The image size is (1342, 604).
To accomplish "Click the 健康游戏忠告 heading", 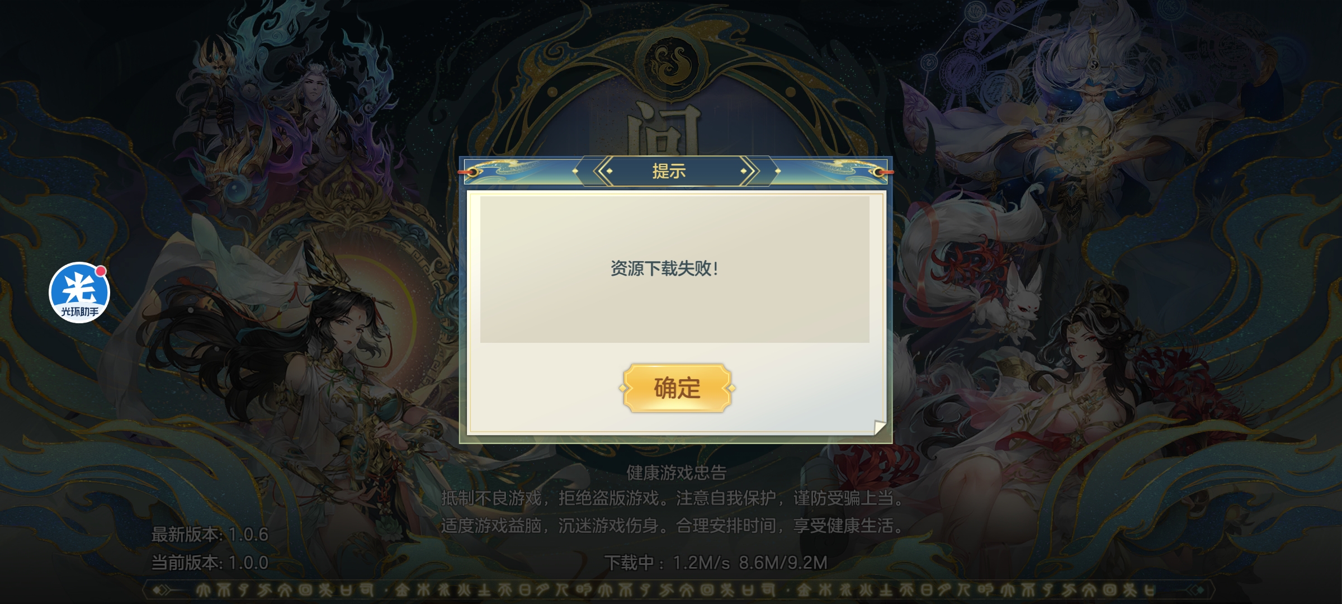I will pos(676,473).
